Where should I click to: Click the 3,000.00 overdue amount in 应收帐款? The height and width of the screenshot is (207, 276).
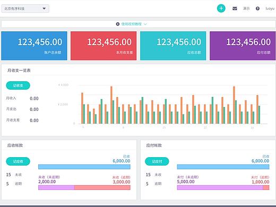click(x=122, y=182)
